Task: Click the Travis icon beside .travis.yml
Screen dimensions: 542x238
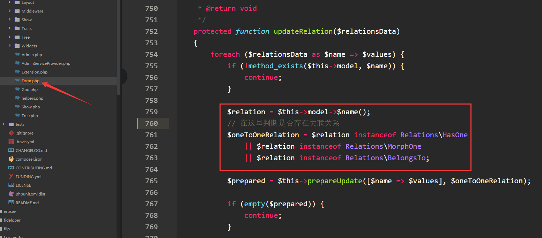Action: coord(11,142)
